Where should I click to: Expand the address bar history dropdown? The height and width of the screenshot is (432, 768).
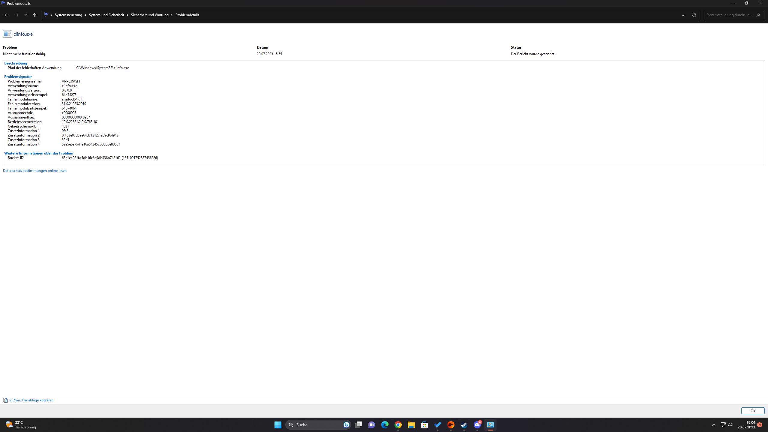(683, 15)
